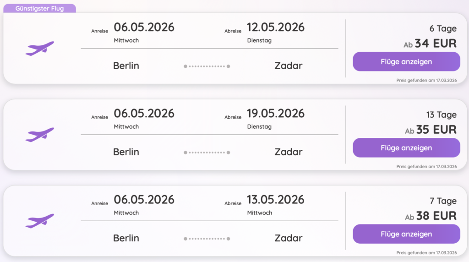Click the airplane icon of the 38 EUR flight
469x262 pixels.
(40, 220)
